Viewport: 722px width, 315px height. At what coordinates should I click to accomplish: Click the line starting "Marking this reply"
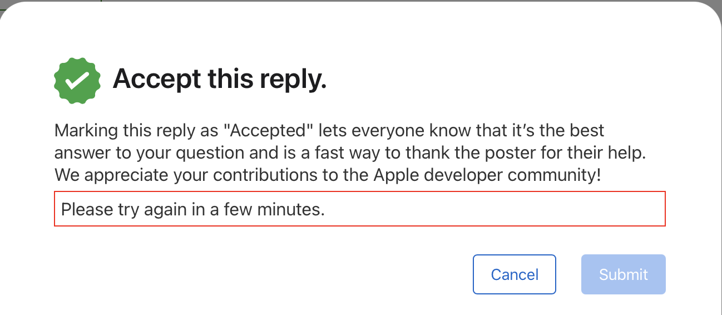[x=329, y=131]
